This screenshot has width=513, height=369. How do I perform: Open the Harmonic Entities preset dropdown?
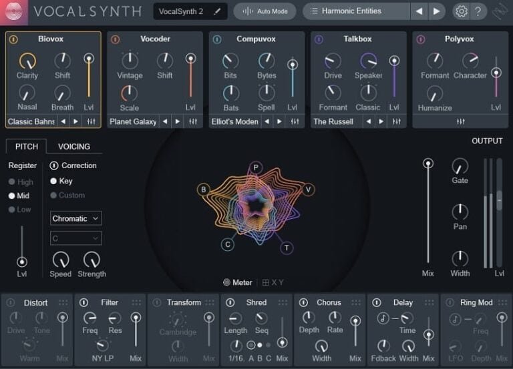click(355, 11)
